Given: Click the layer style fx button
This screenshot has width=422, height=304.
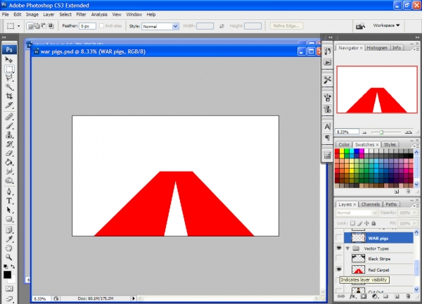Looking at the screenshot, I should pyautogui.click(x=352, y=296).
